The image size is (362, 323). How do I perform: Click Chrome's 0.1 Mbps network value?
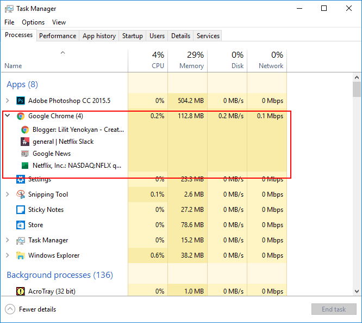pyautogui.click(x=270, y=116)
